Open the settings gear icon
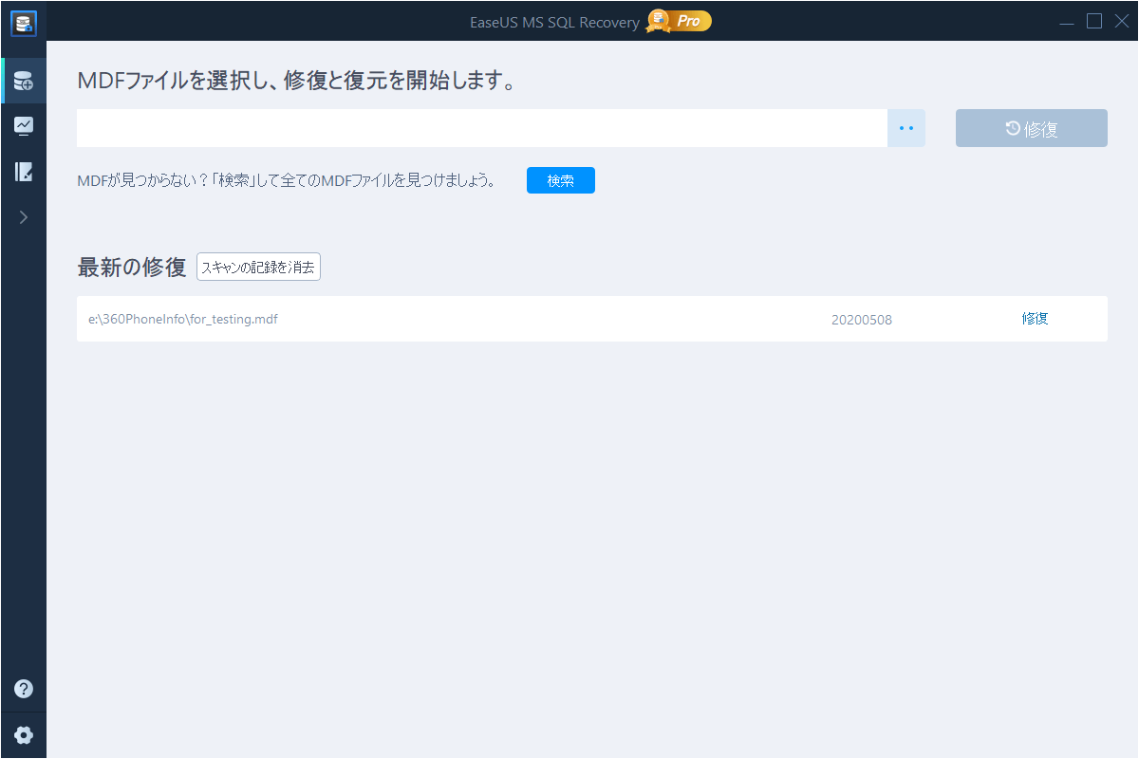1139x759 pixels. coord(24,735)
